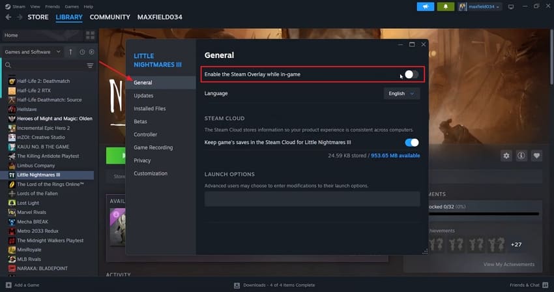This screenshot has height=292, width=554.
Task: Click the library search field
Action: pos(44,65)
